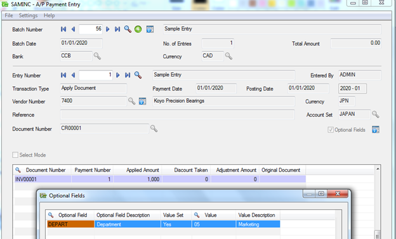Click the Batch Number field showing 56
Viewport: 396px width, 239px height.
(x=91, y=29)
